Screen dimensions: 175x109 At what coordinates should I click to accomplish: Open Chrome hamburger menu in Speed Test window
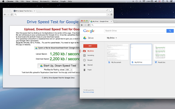tap(111, 14)
